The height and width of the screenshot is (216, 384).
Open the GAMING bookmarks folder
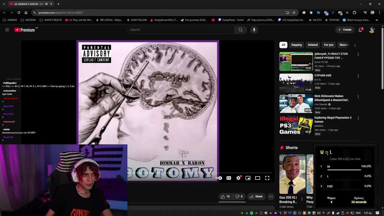[10, 20]
